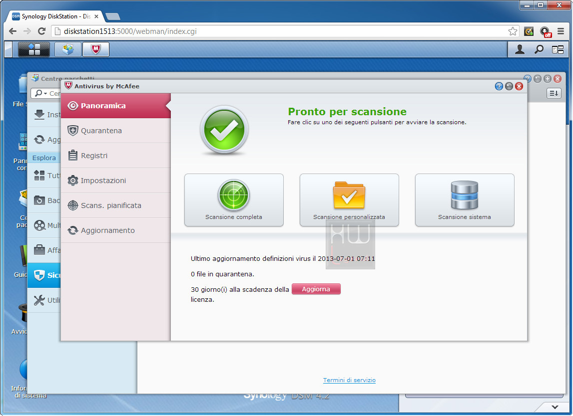This screenshot has height=416, width=573.
Task: Open the installed packages item in Centro pacchetti
Action: click(44, 115)
